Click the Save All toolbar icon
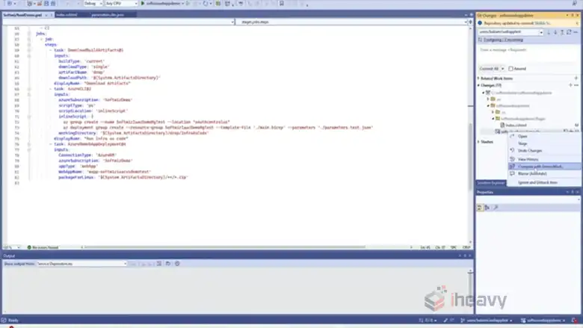 [x=53, y=3]
